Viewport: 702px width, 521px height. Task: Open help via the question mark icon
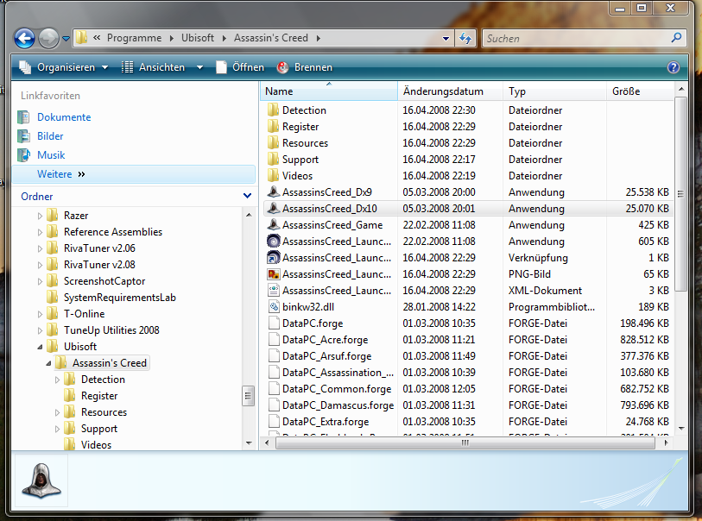click(x=673, y=67)
